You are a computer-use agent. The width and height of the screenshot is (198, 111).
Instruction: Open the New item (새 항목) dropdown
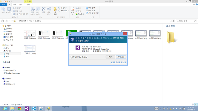tap(63, 8)
